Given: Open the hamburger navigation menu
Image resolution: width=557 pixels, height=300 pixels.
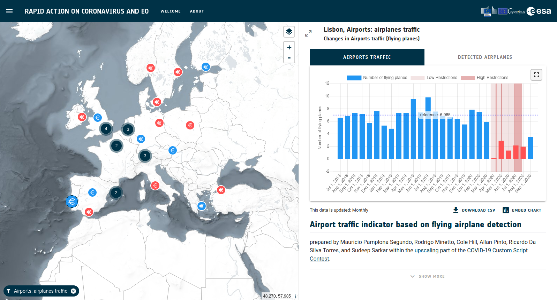Looking at the screenshot, I should click(9, 11).
